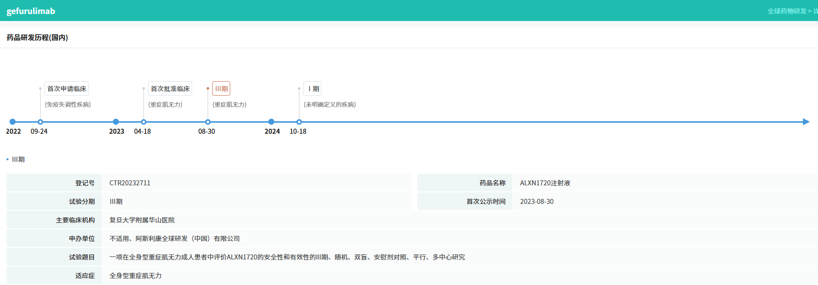Click the 2023-08-30 first publication date

tap(537, 201)
